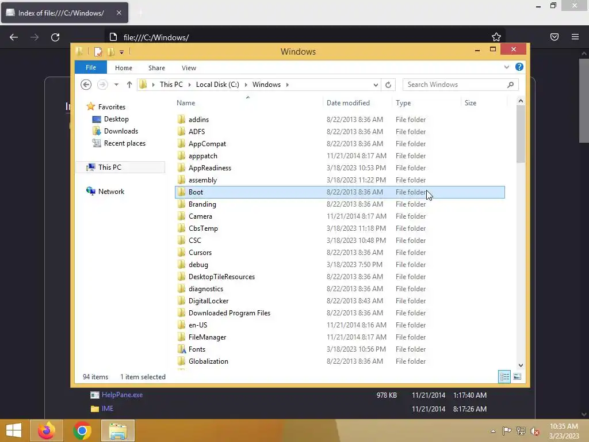Select Desktop in Favorites
589x442 pixels.
[x=116, y=119]
